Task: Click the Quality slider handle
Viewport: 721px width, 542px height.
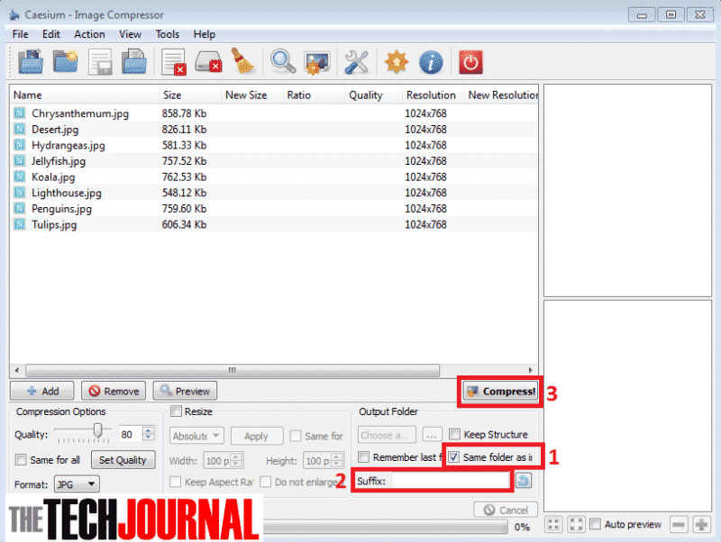Action: [97, 432]
